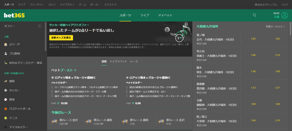Select the 8.00 boosted odds
This screenshot has height=131, width=292.
click(138, 103)
